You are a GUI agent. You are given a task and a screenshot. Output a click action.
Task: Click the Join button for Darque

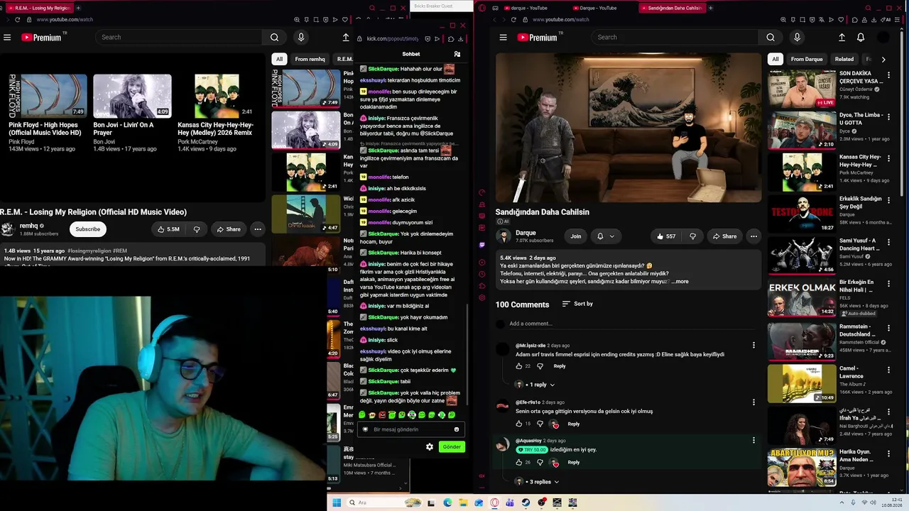coord(575,236)
